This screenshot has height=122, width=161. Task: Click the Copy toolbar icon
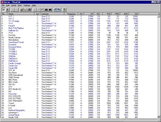[x=38, y=10]
